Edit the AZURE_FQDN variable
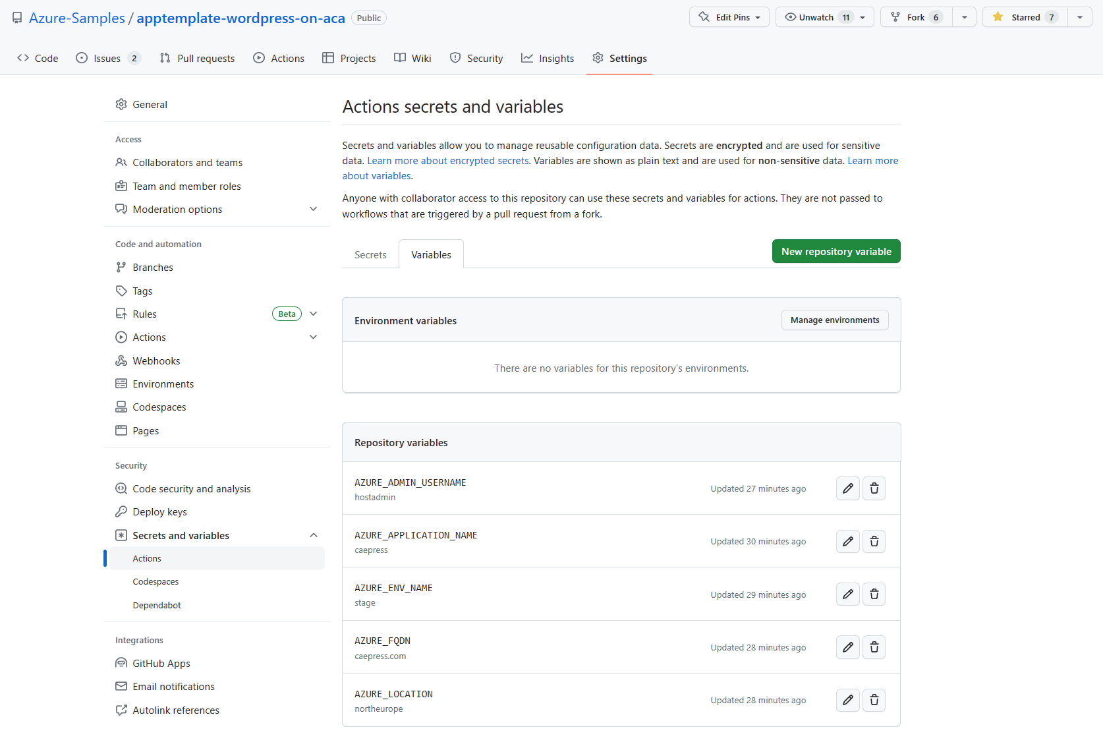1103x750 pixels. (x=847, y=647)
